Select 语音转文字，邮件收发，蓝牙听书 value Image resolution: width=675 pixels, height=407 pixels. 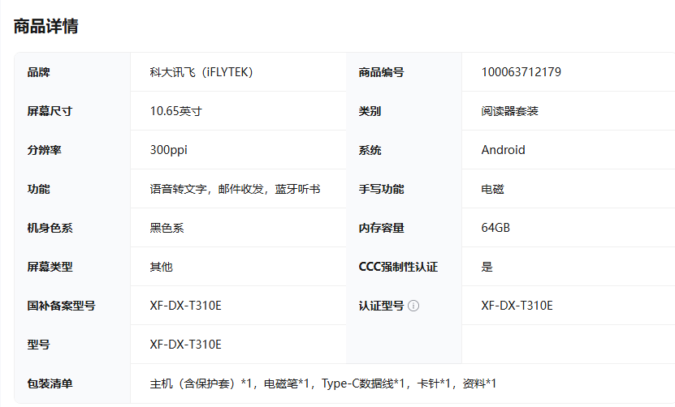click(235, 189)
